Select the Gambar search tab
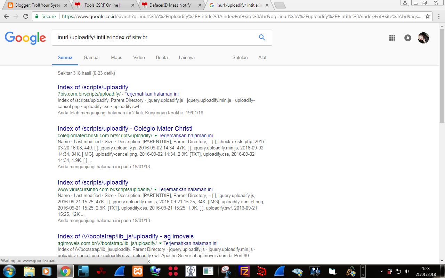This screenshot has width=445, height=278. [92, 57]
